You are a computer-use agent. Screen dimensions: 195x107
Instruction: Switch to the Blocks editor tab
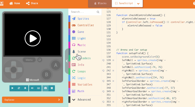click(x=100, y=3)
